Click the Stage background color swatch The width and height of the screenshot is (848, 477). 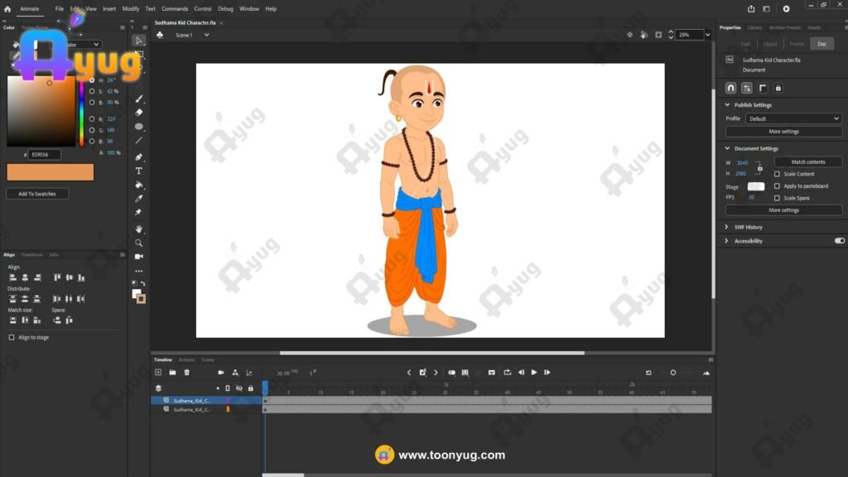click(755, 186)
